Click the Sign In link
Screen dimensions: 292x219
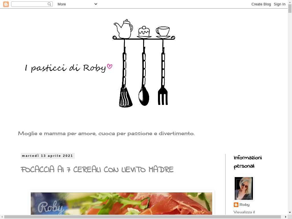279,4
